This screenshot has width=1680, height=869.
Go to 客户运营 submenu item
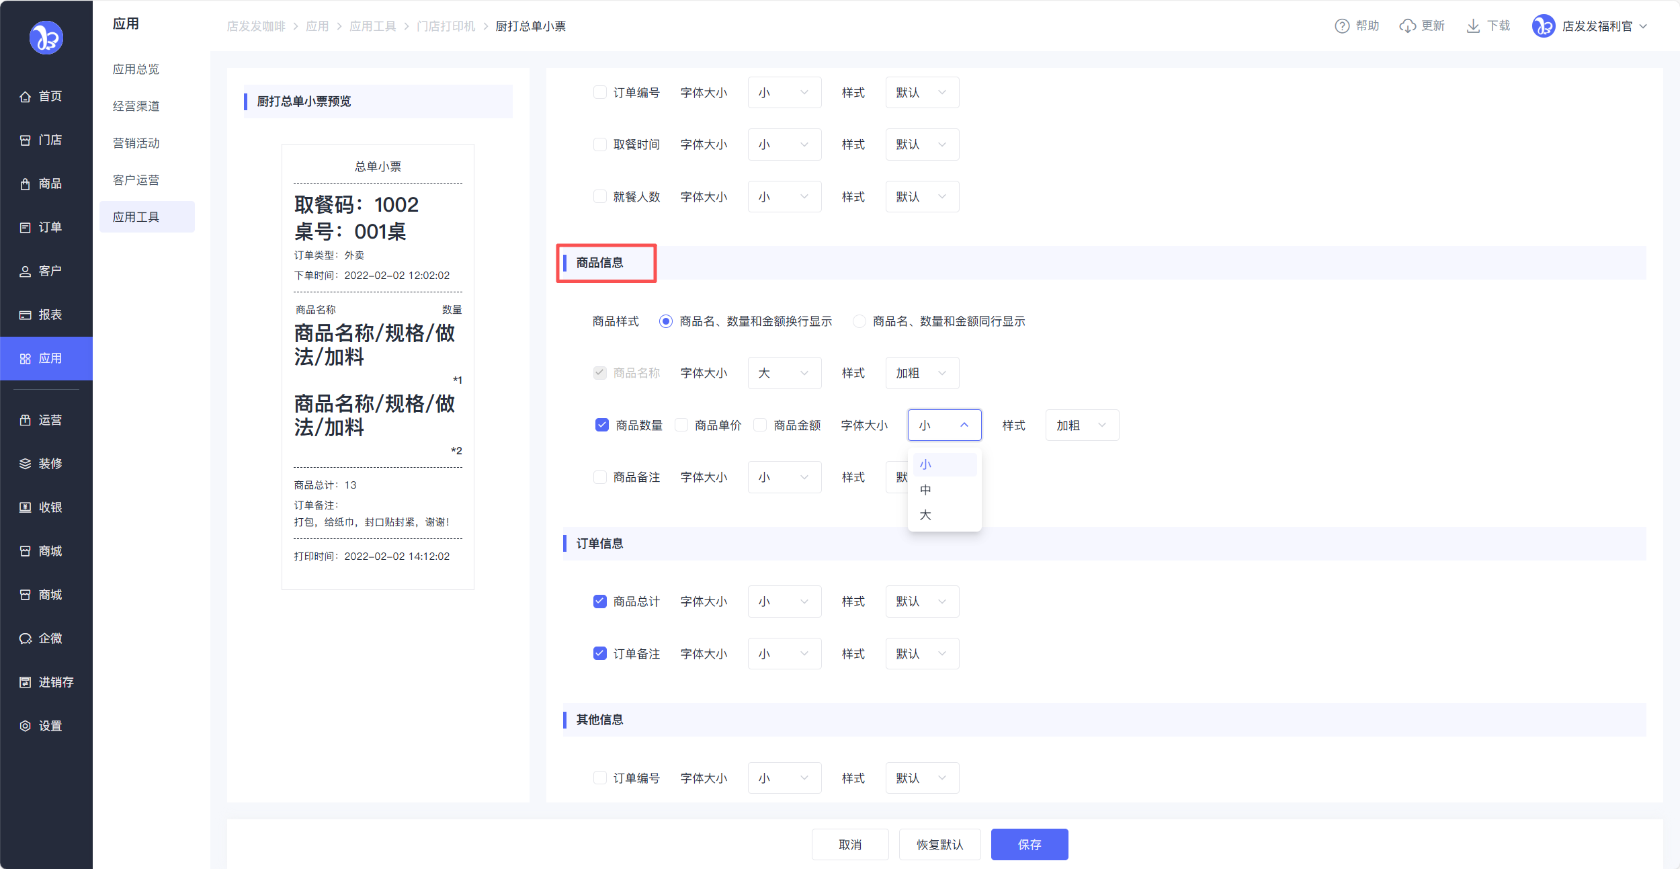pyautogui.click(x=136, y=180)
